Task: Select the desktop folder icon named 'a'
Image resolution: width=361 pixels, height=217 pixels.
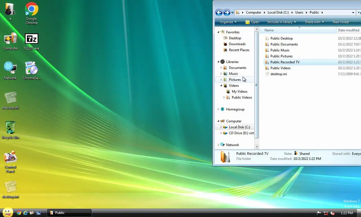Action: click(10, 12)
